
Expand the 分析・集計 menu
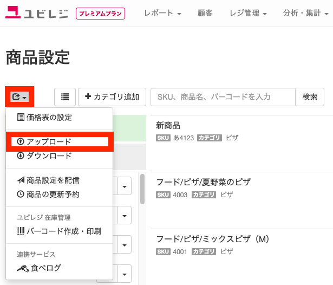tap(305, 13)
